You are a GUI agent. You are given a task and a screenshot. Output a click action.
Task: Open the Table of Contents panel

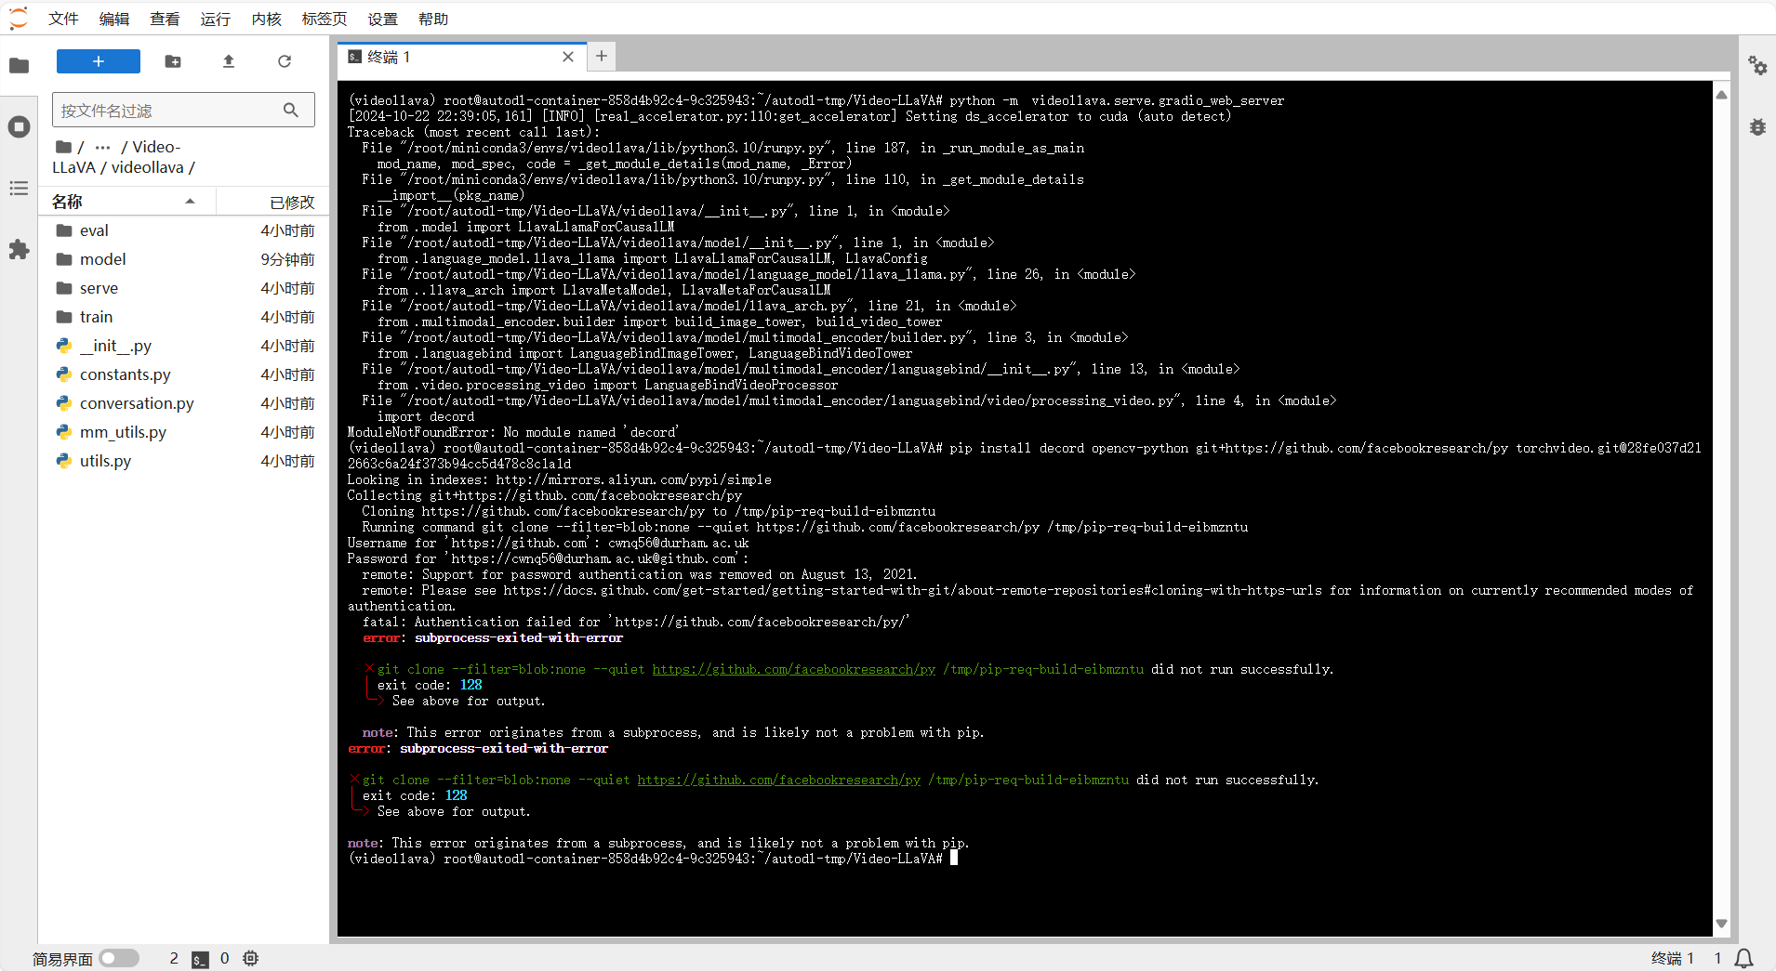click(19, 189)
